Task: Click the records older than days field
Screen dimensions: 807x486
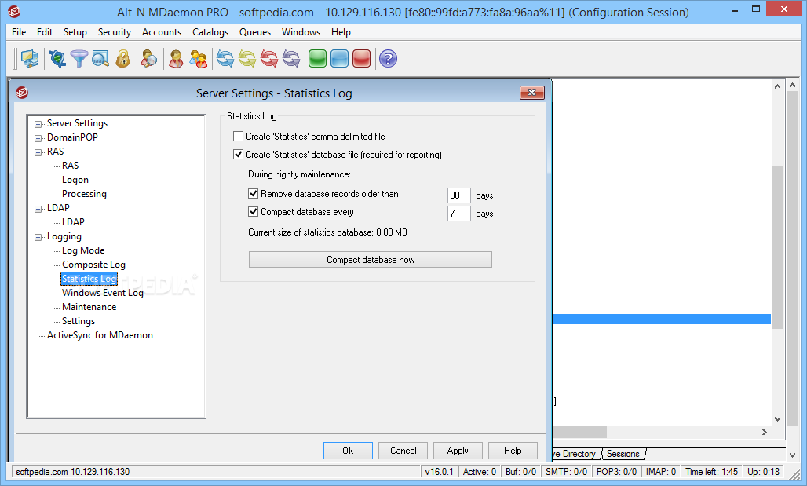Action: point(458,195)
